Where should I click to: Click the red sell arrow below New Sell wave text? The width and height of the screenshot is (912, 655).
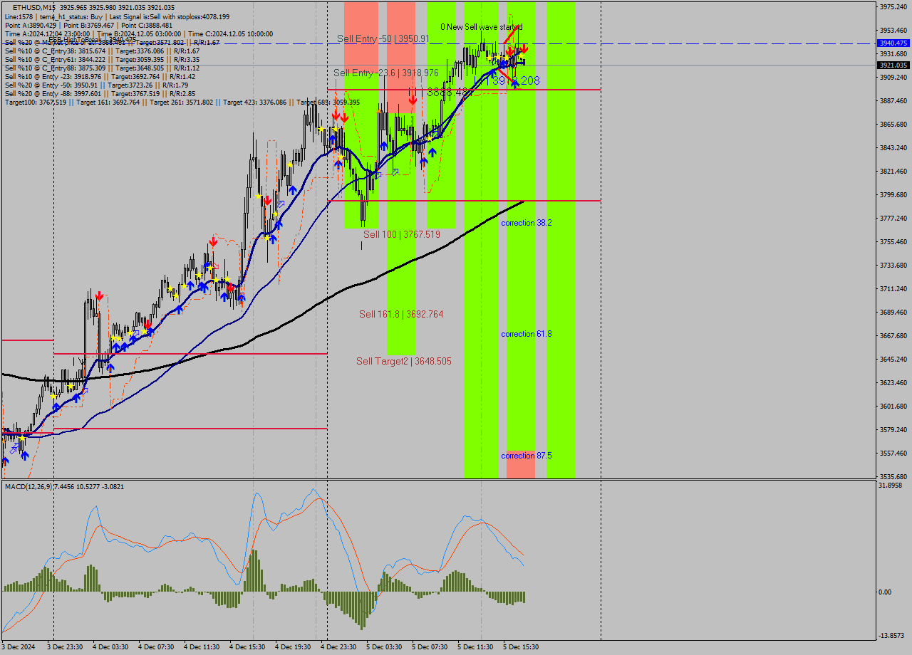525,49
